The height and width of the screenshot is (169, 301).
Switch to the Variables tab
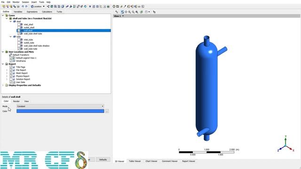[18, 12]
